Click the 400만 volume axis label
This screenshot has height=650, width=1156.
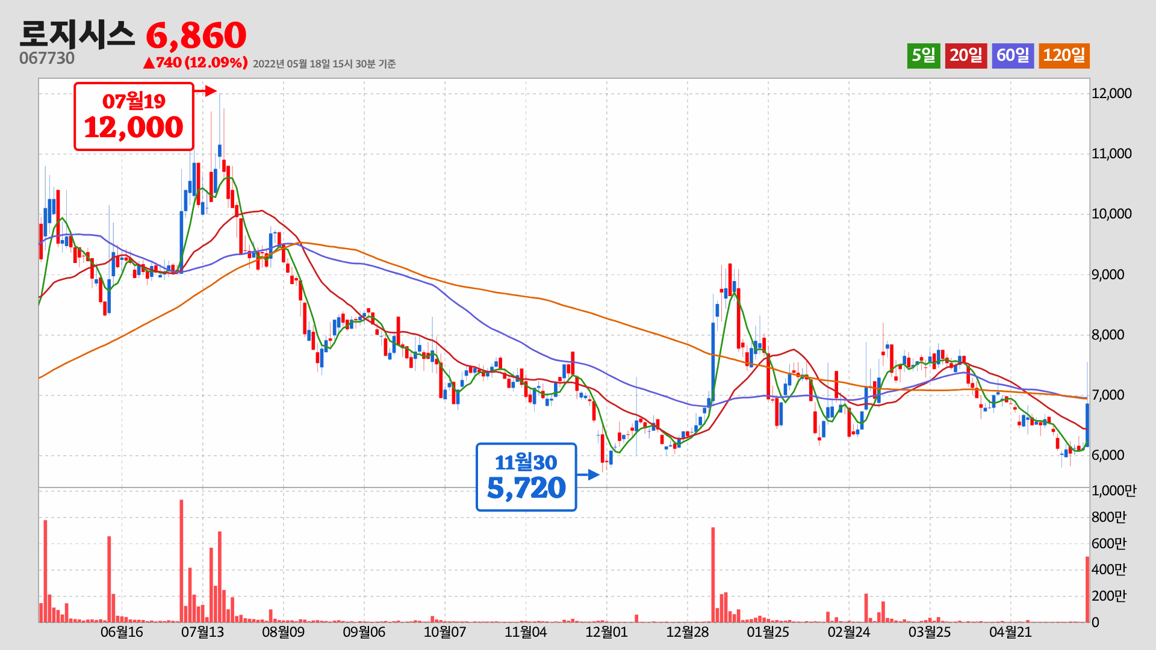tap(1109, 569)
